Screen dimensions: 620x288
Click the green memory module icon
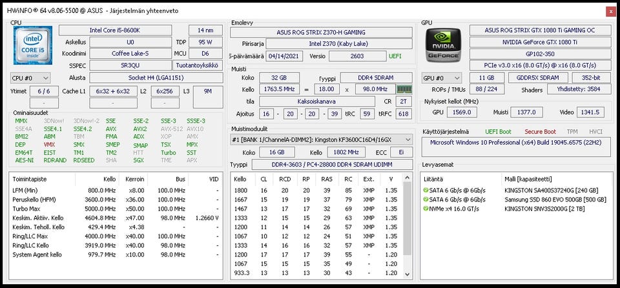click(x=404, y=89)
